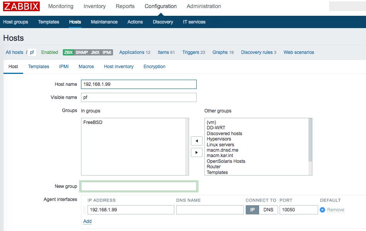
Task: Click the Enabled status link
Action: (x=49, y=52)
